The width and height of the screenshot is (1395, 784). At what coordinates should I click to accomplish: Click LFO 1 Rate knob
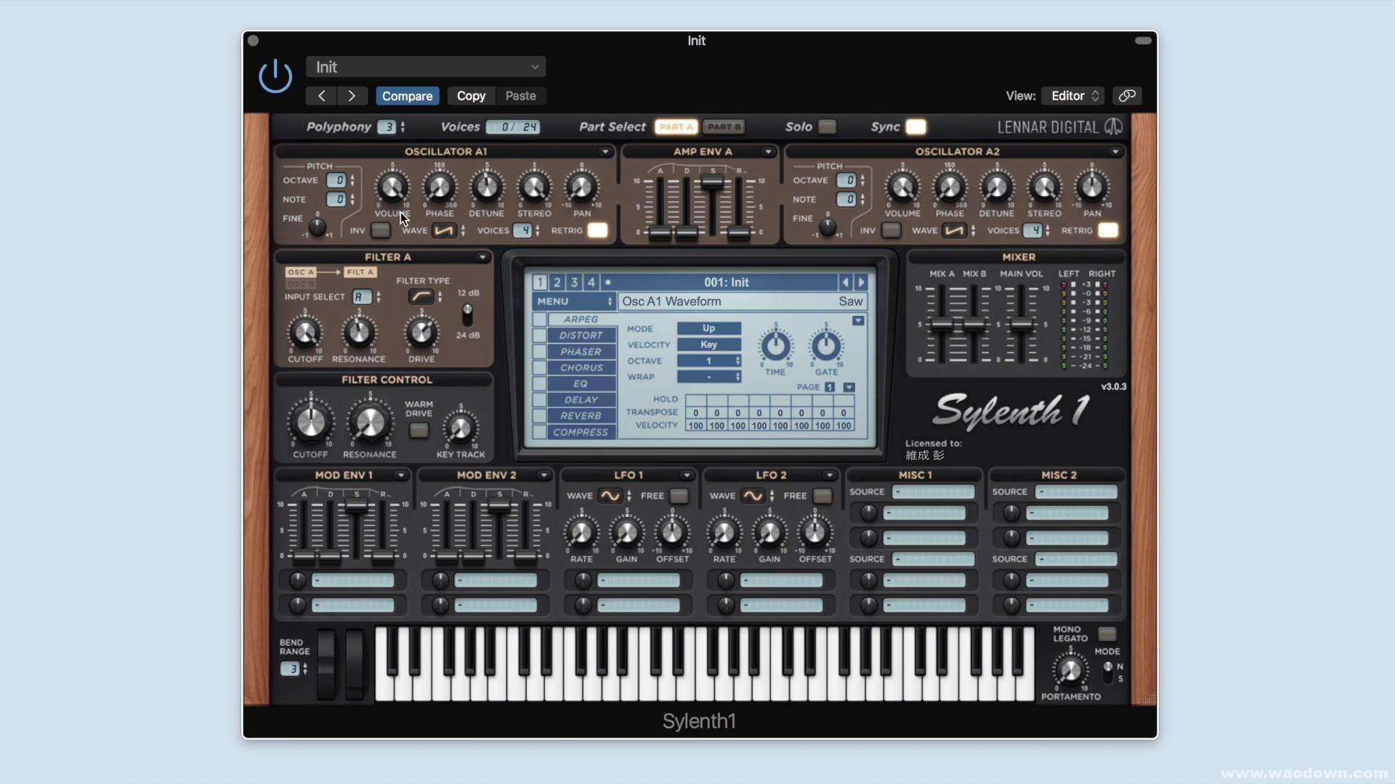[x=581, y=533]
